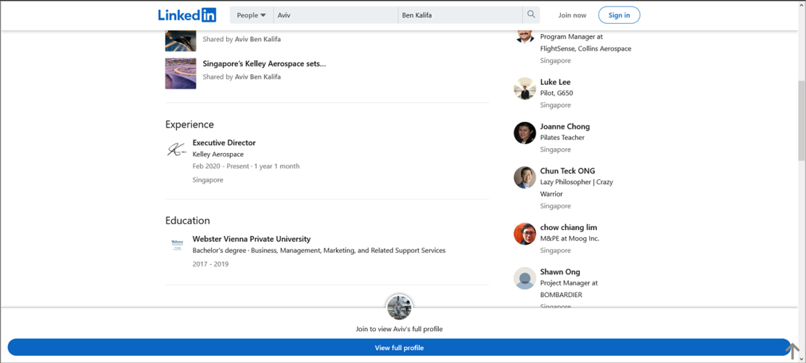The image size is (806, 363).
Task: Click the Join now link
Action: (x=572, y=15)
